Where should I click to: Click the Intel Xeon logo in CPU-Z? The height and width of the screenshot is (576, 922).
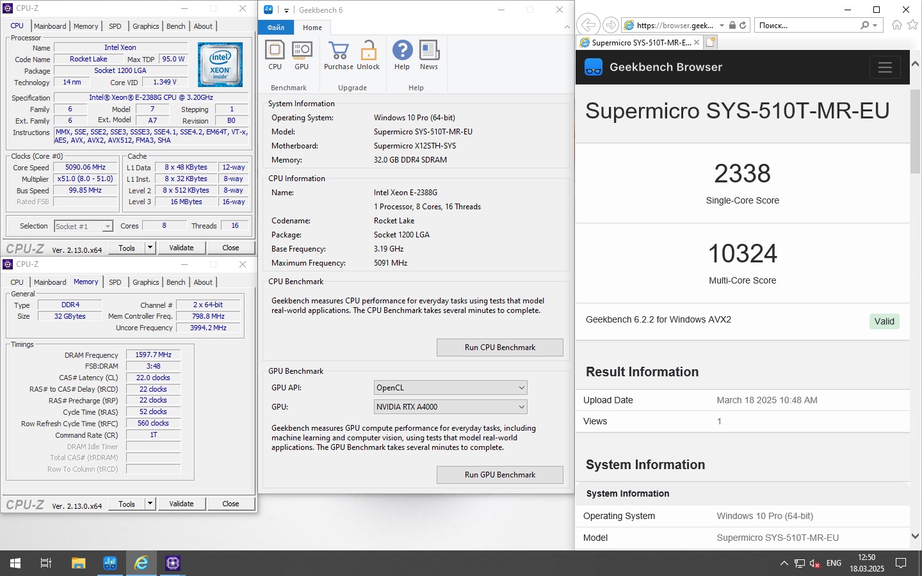point(220,65)
